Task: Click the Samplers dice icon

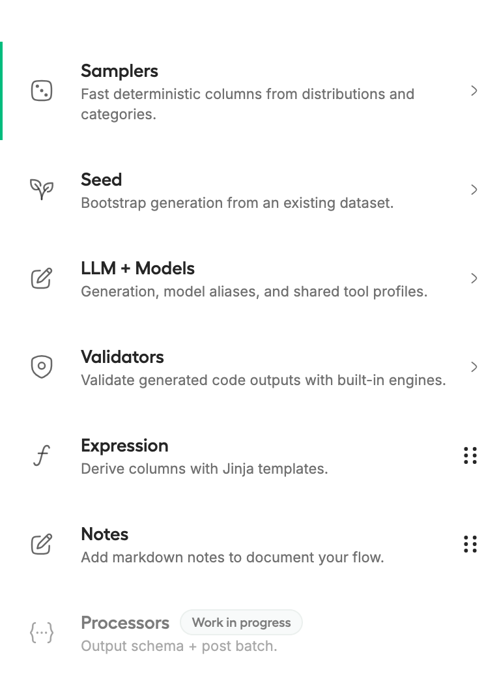Action: tap(42, 91)
